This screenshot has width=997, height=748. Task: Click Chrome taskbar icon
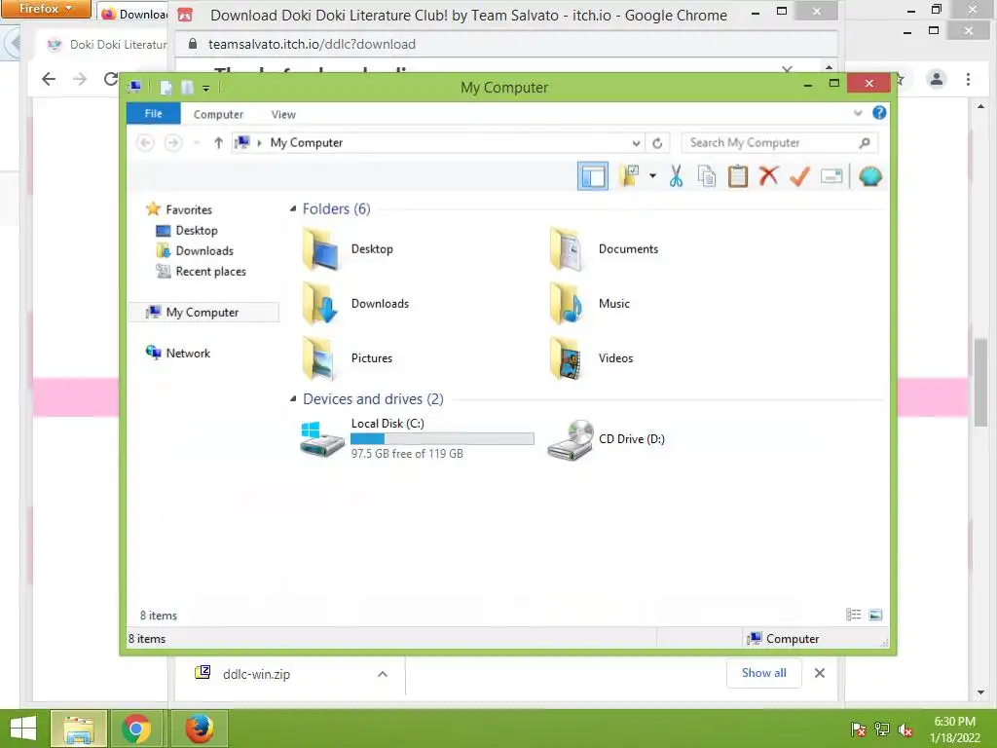(x=136, y=729)
